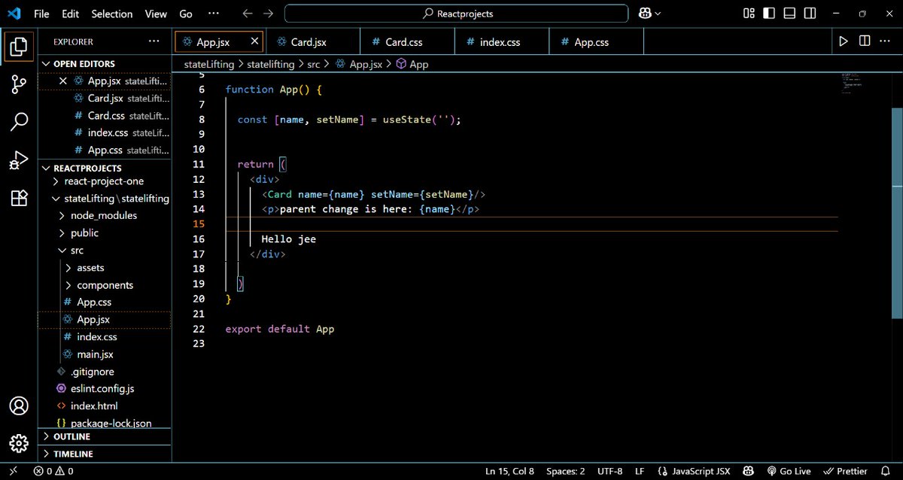Viewport: 903px width, 480px height.
Task: Go forward with the right arrow
Action: tap(269, 14)
